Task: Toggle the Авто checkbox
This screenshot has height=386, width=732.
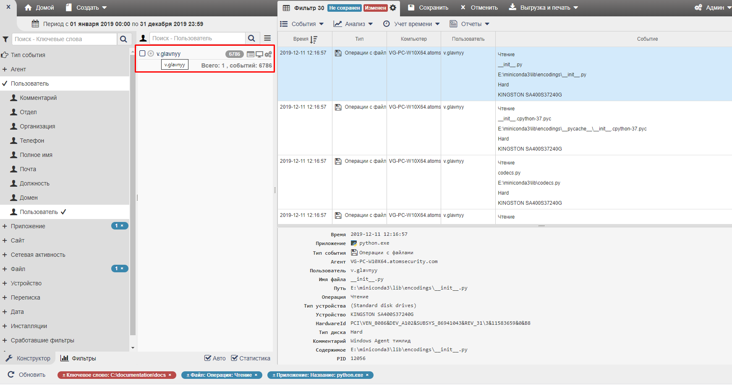Action: [x=208, y=358]
